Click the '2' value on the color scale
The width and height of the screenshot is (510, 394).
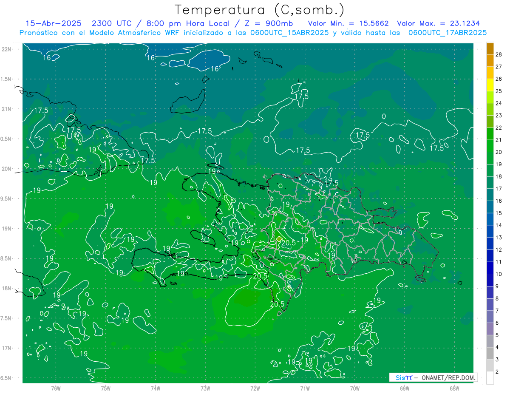click(497, 372)
